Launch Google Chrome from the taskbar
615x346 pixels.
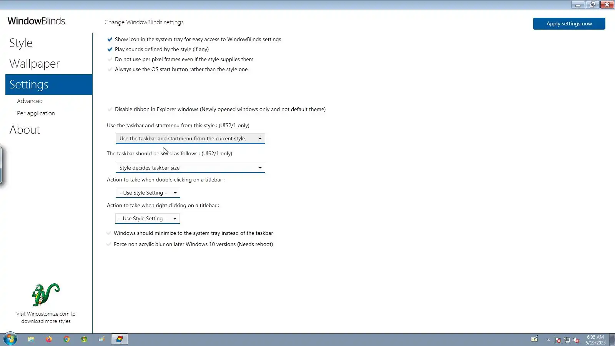(66, 339)
